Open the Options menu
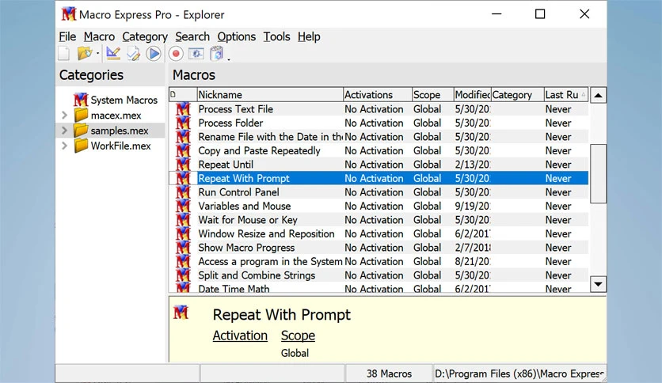Screen dimensions: 662x383 click(237, 36)
